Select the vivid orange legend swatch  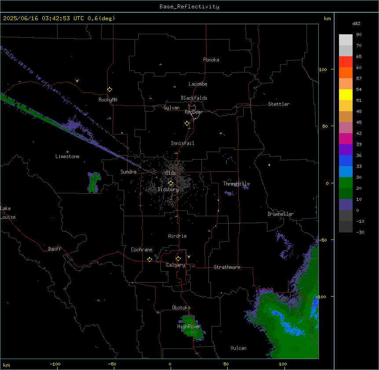346,73
